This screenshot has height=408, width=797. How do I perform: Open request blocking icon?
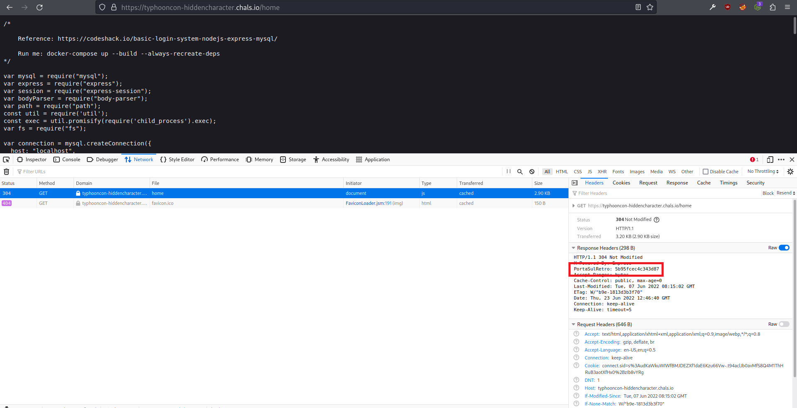532,172
